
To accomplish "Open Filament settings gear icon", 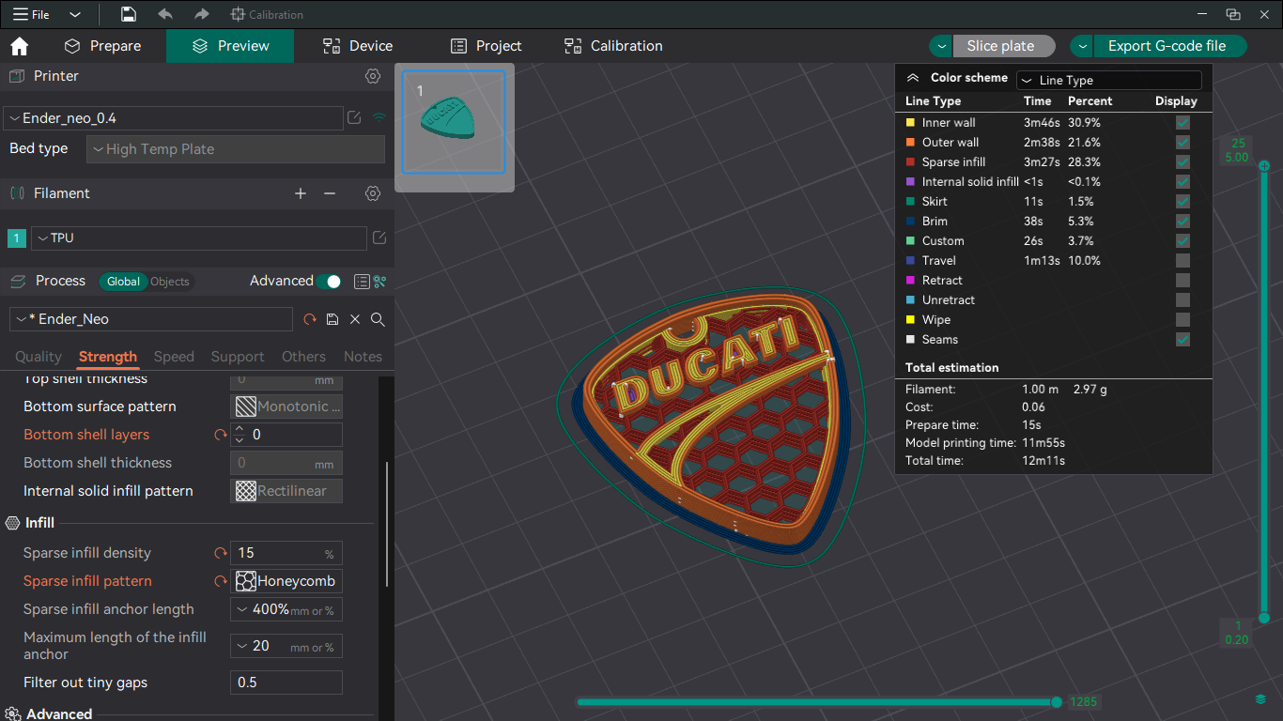I will coord(373,193).
